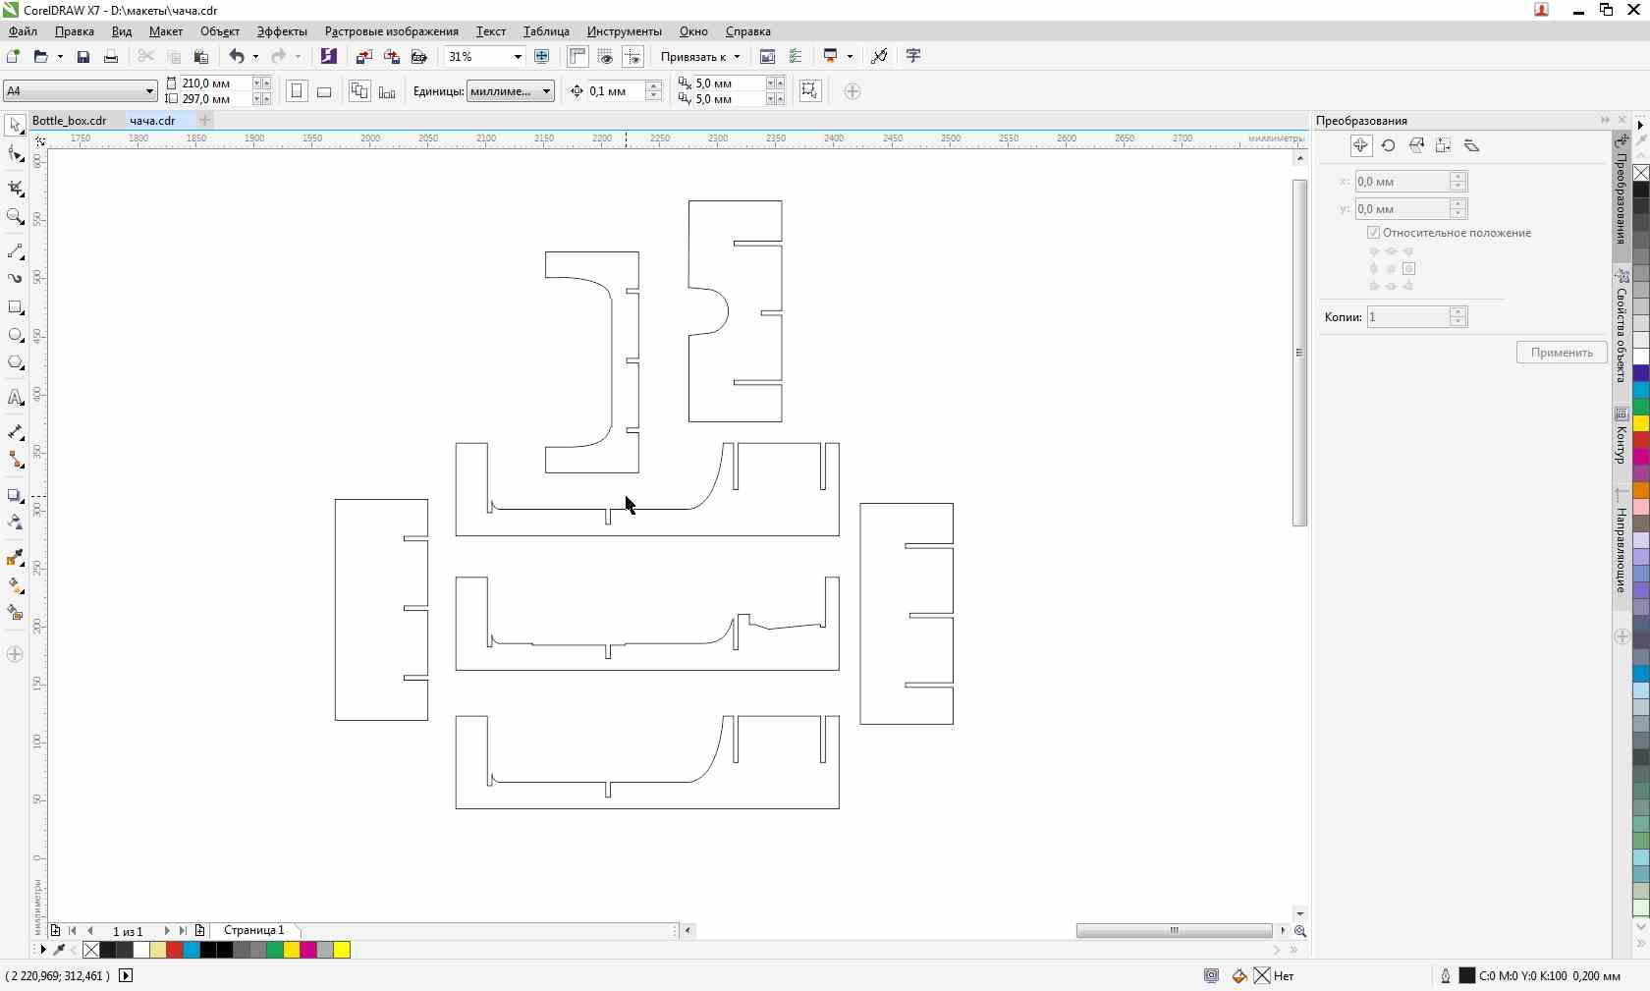Viewport: 1650px width, 991px height.
Task: Click the Страница 1 page tab
Action: click(x=253, y=930)
